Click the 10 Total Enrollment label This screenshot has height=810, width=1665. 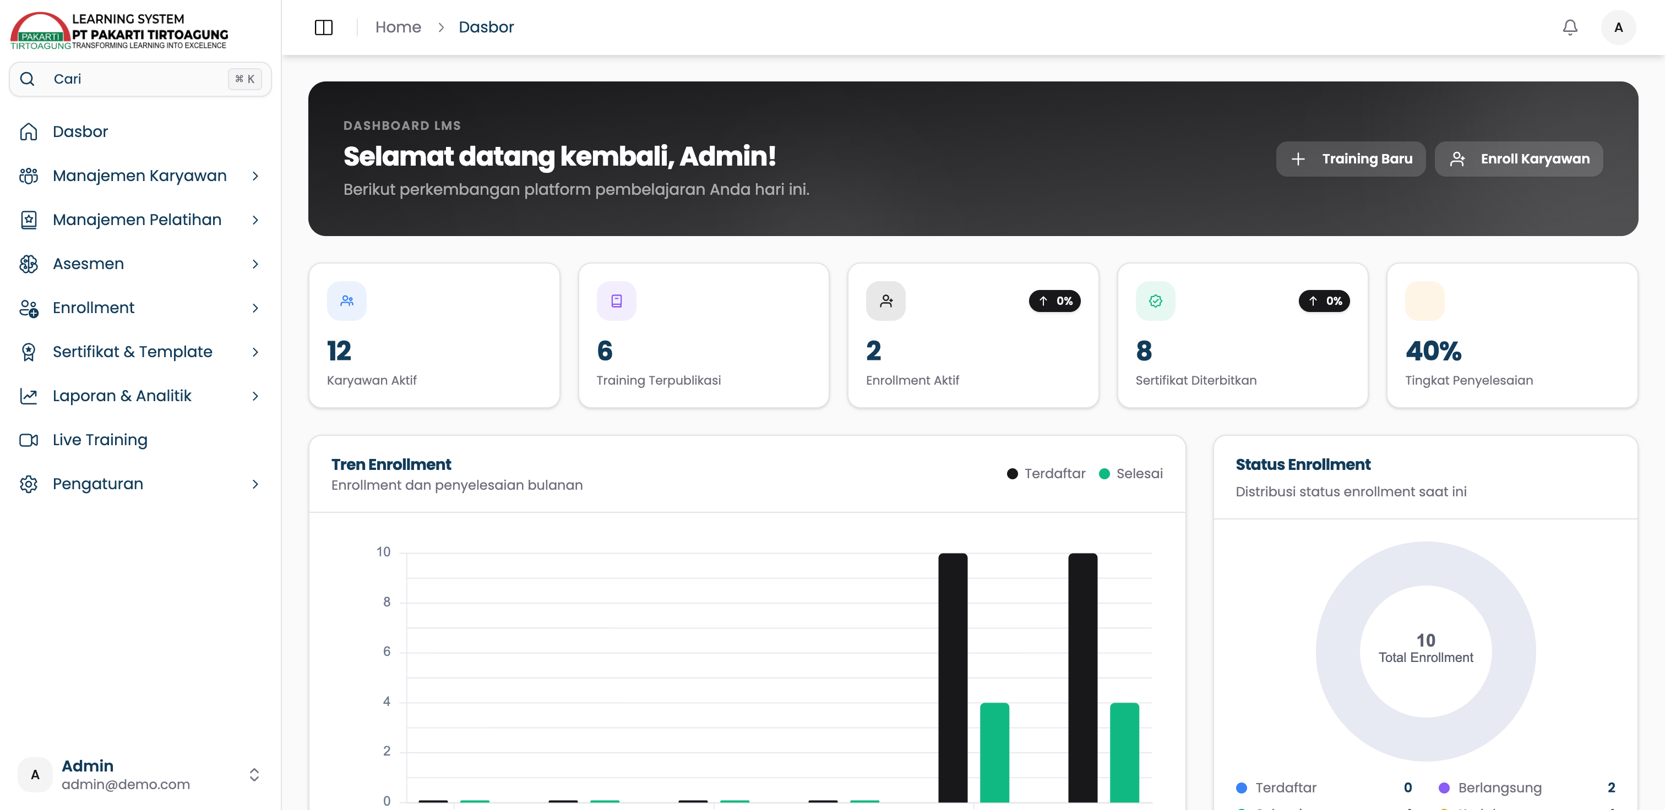1426,649
